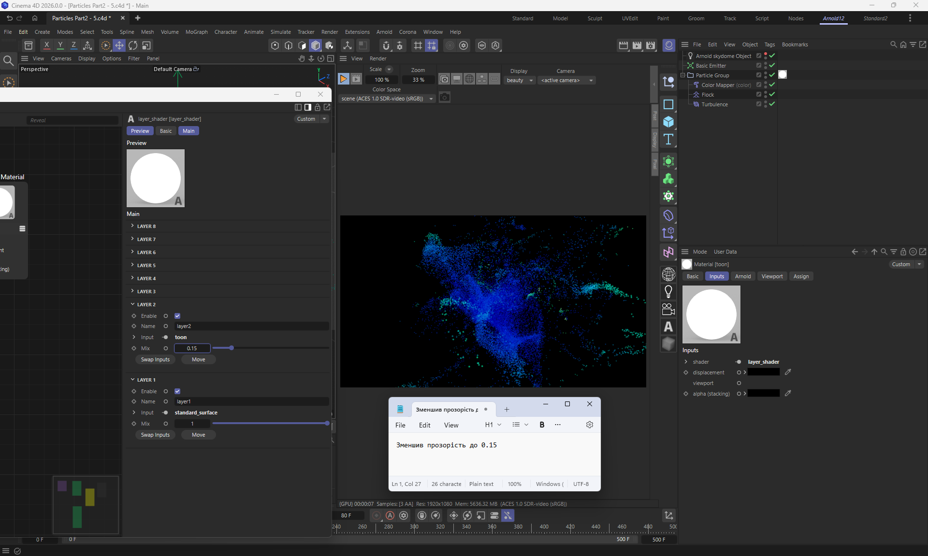Toggle Turbulence enabled green checkmark
This screenshot has height=556, width=928.
(772, 104)
